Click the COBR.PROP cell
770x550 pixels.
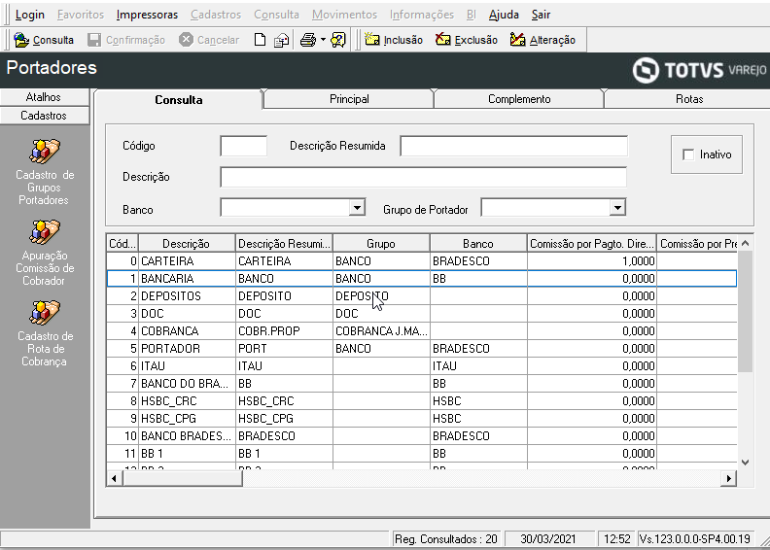pos(284,331)
